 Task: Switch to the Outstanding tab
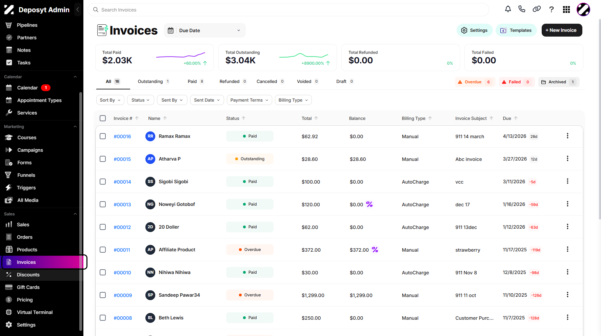[154, 81]
